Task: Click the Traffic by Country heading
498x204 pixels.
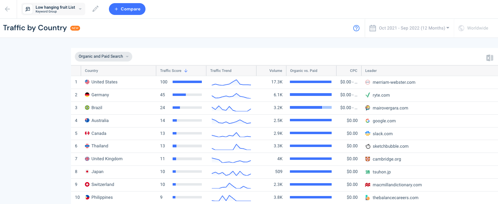Action: click(x=35, y=28)
